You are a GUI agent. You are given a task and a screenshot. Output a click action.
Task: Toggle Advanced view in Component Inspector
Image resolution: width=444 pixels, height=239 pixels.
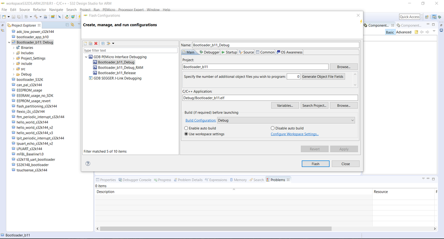click(x=404, y=32)
